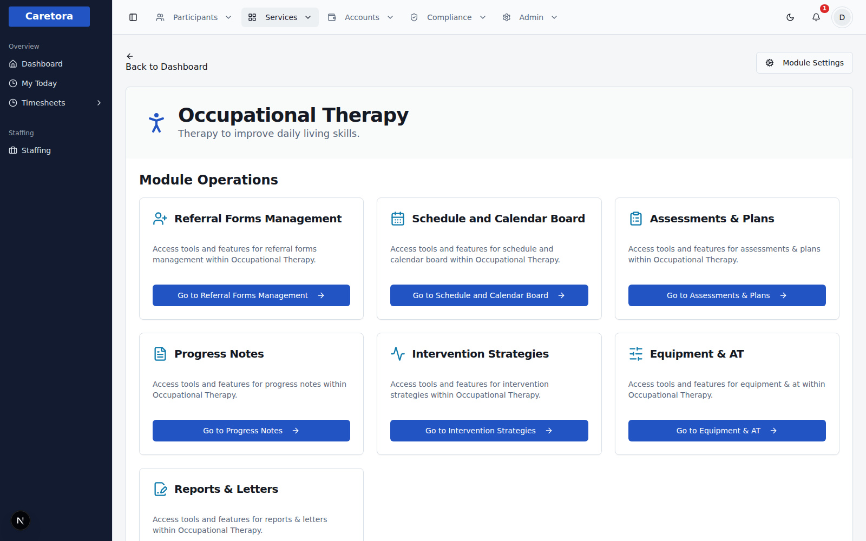Click the Admin gear icon
Viewport: 866px width, 541px height.
507,17
